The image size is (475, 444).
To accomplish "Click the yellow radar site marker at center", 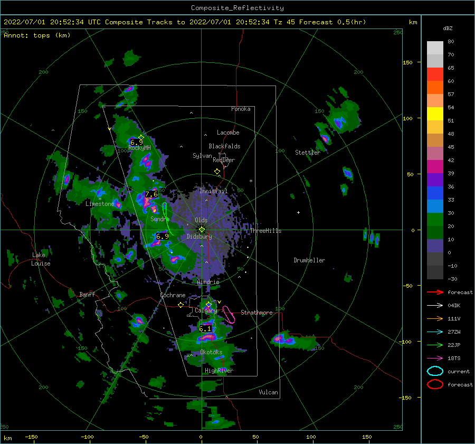I will (202, 230).
